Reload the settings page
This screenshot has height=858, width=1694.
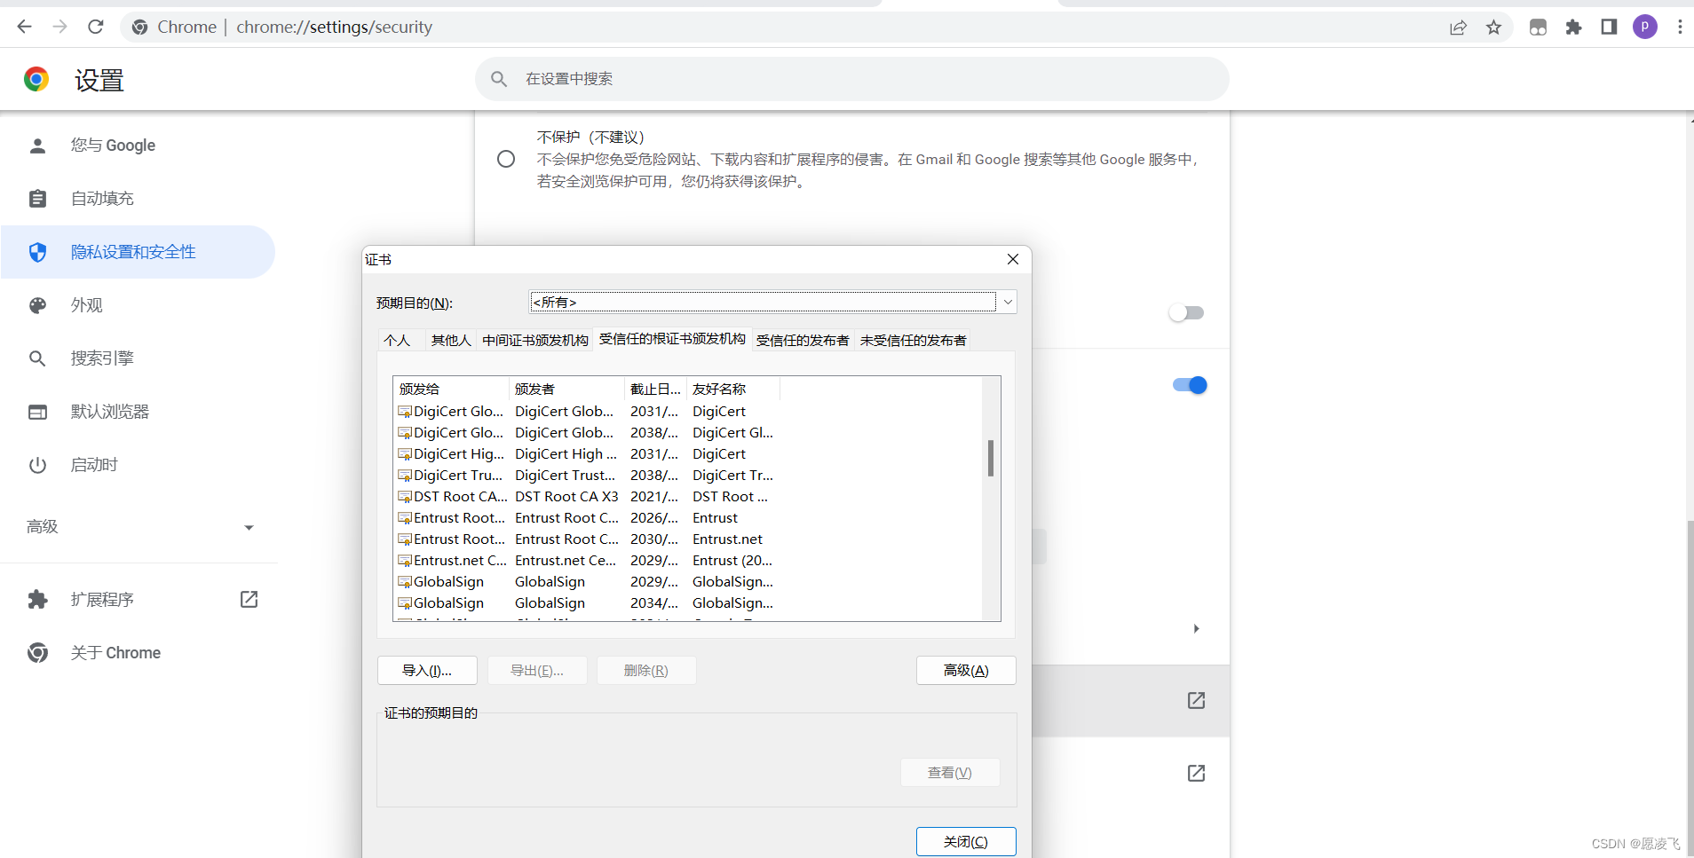point(96,27)
